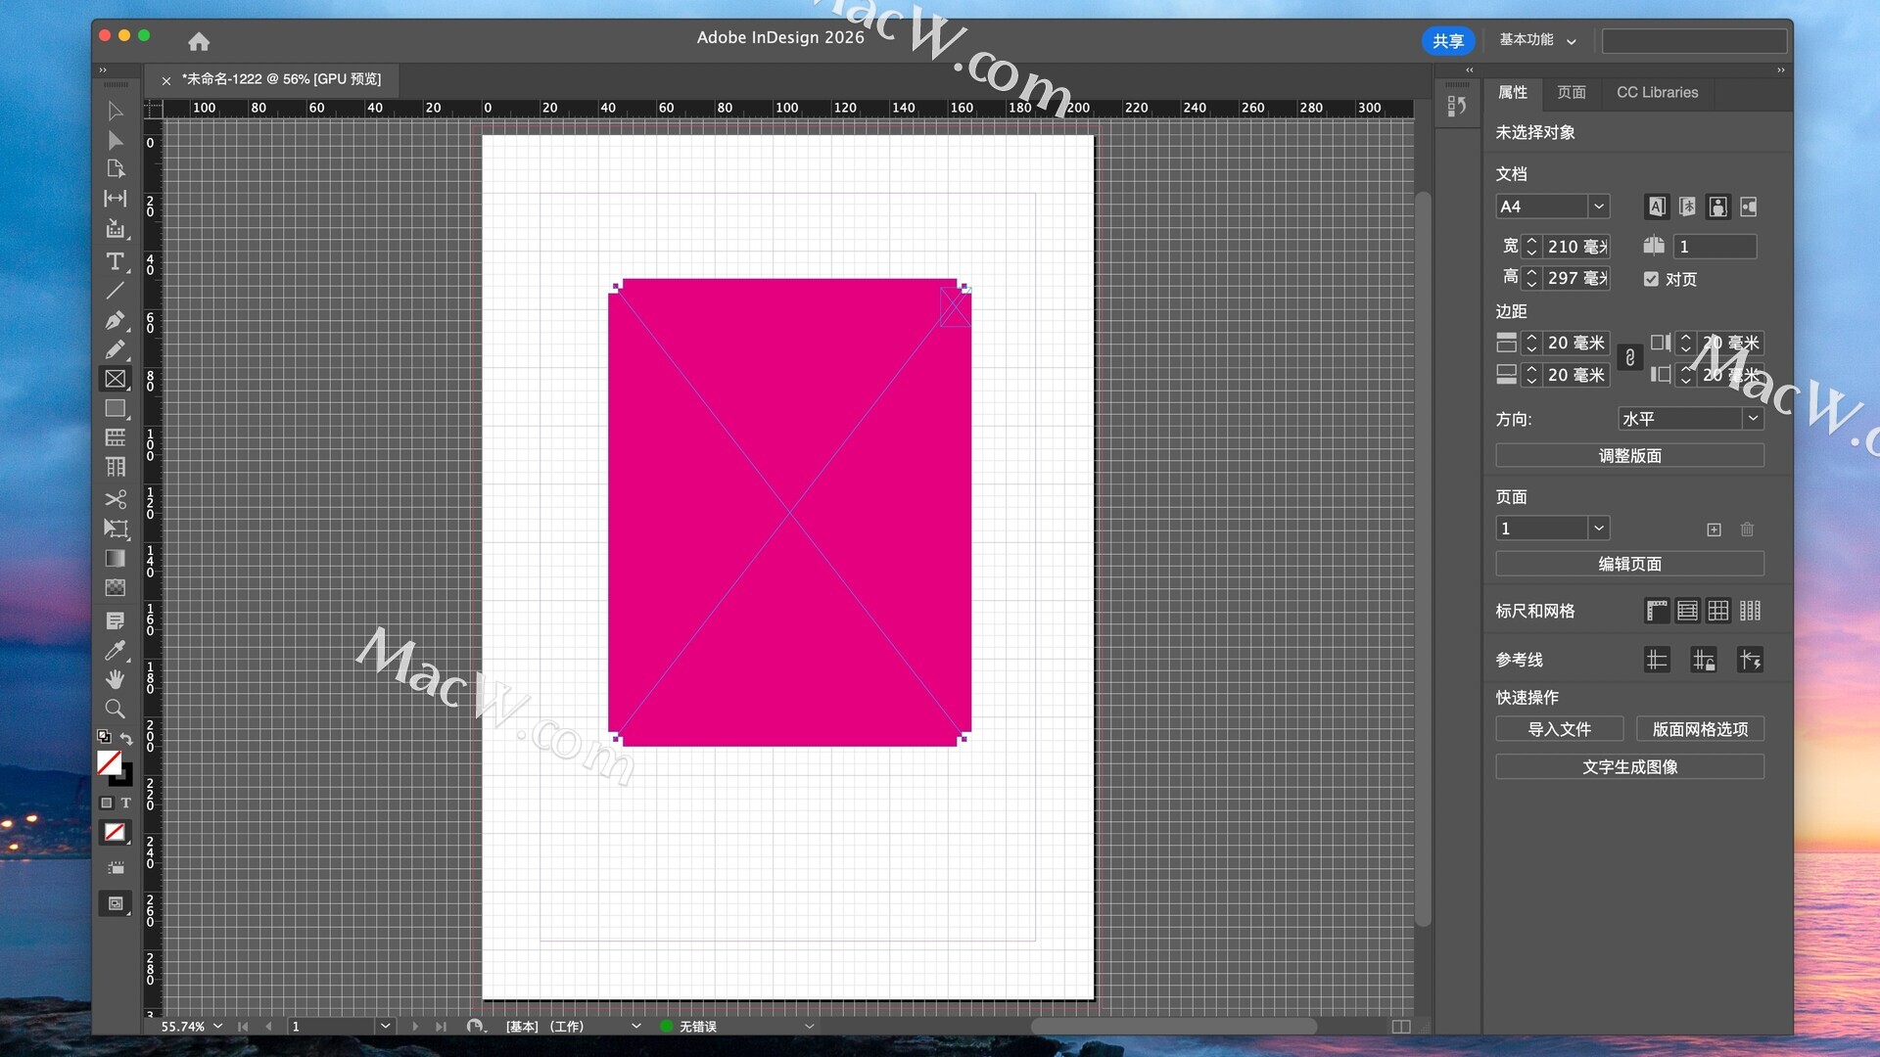Toggle the margin link chain icon
The image size is (1880, 1057).
1629,358
